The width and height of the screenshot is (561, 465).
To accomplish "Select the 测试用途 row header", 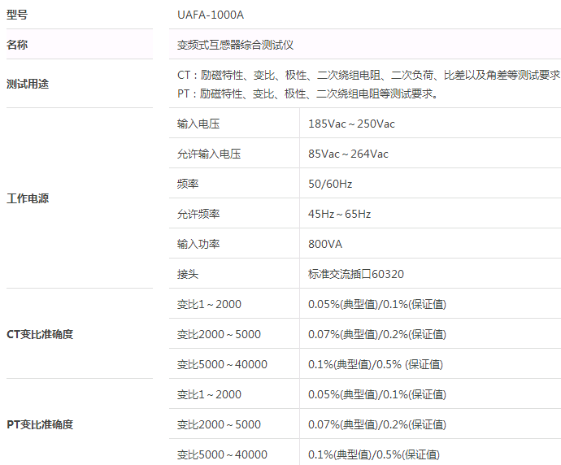I will (28, 84).
